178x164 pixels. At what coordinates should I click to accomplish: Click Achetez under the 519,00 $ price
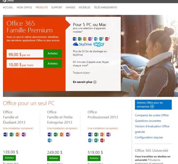click(94, 158)
